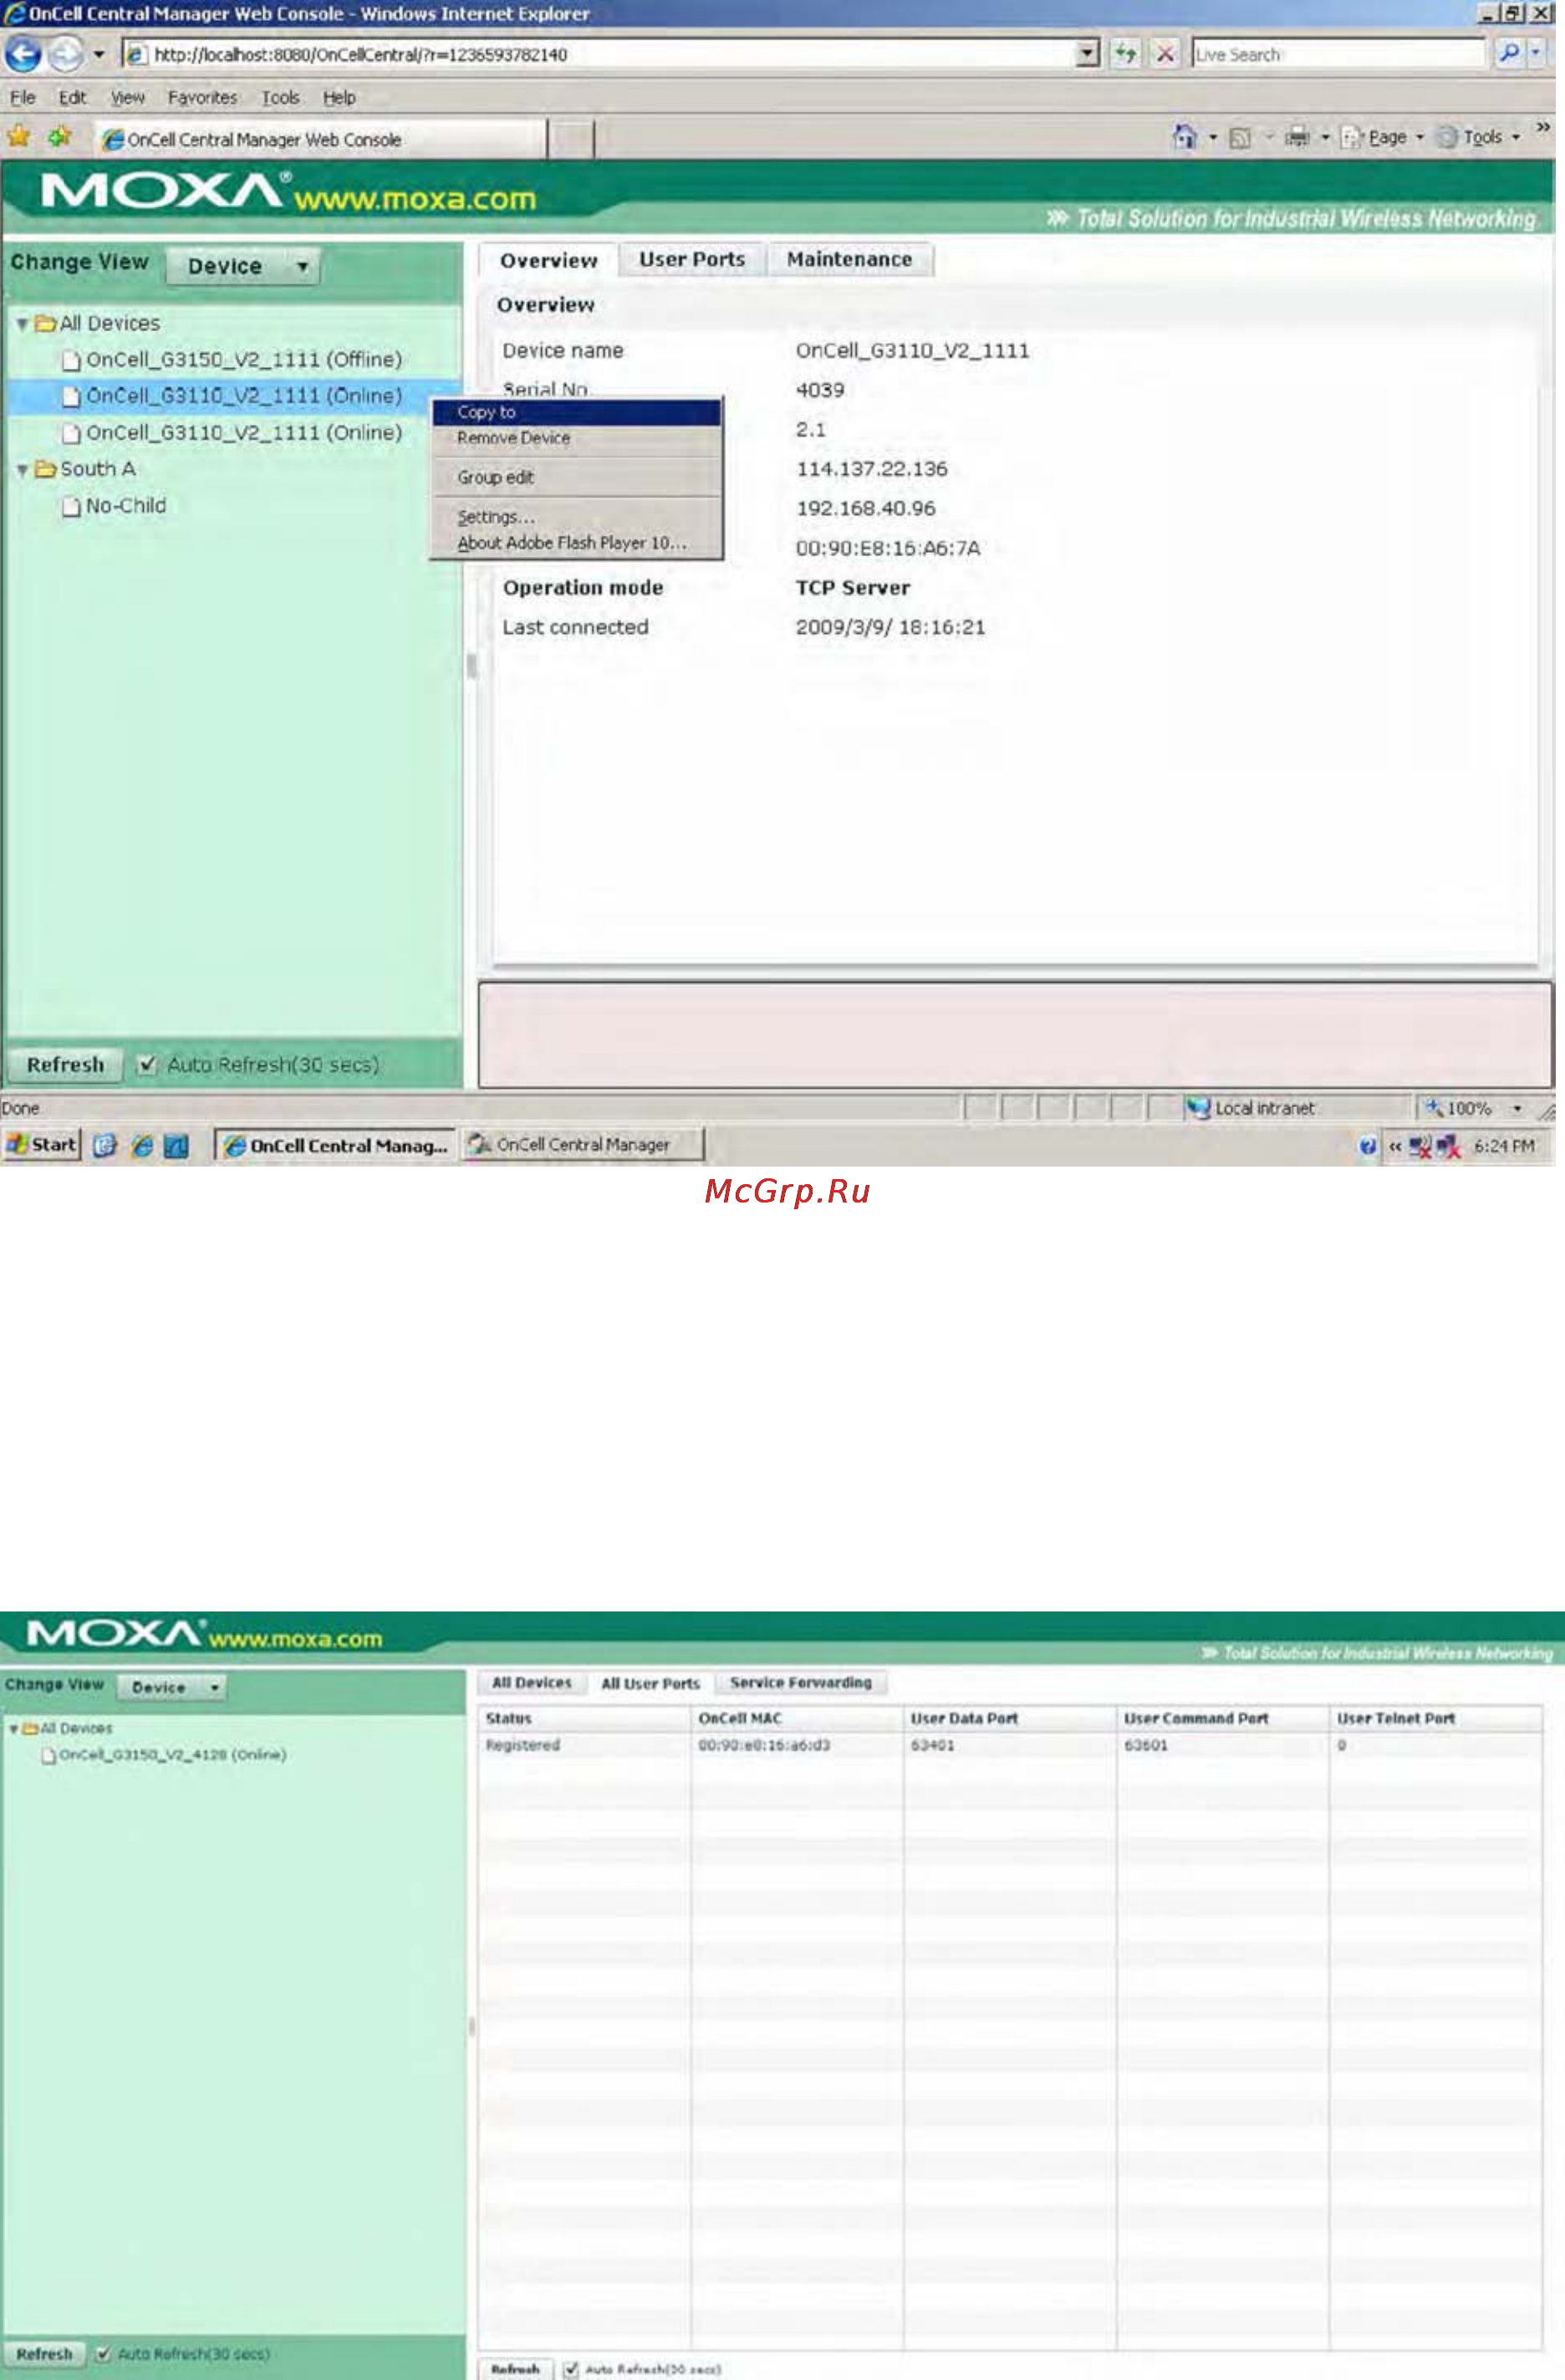
Task: Switch to the Service Forwarding tab
Action: point(801,1683)
